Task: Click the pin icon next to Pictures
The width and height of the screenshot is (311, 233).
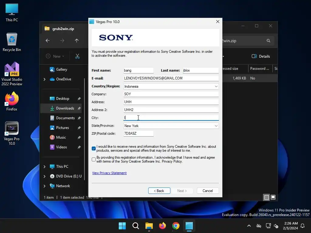Action: (79, 128)
